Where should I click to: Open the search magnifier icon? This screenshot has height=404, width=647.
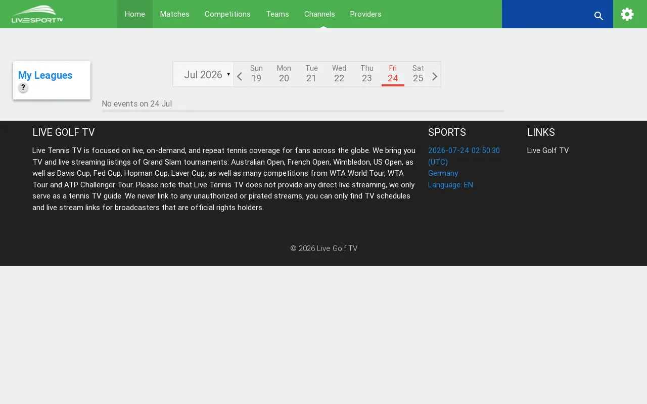click(598, 16)
